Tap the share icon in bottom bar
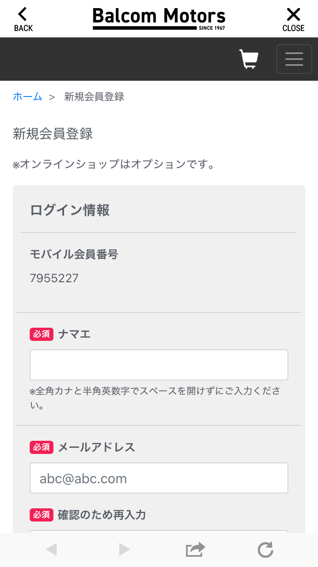The width and height of the screenshot is (318, 567). (195, 550)
